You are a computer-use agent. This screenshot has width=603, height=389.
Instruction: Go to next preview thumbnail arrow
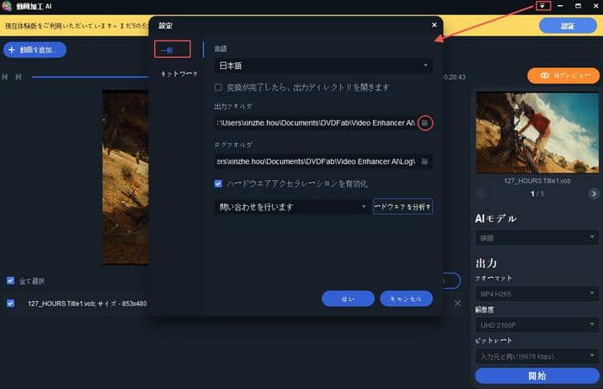point(594,194)
